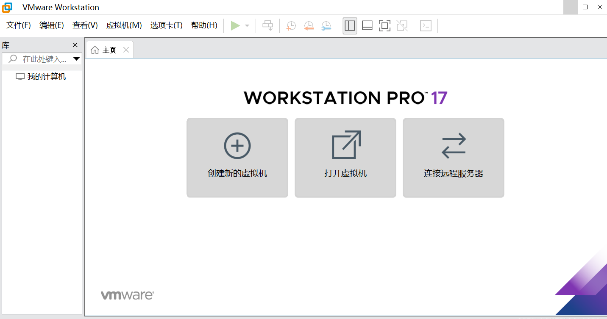The image size is (607, 319).
Task: Toggle the library sidebar panel view
Action: click(x=350, y=26)
